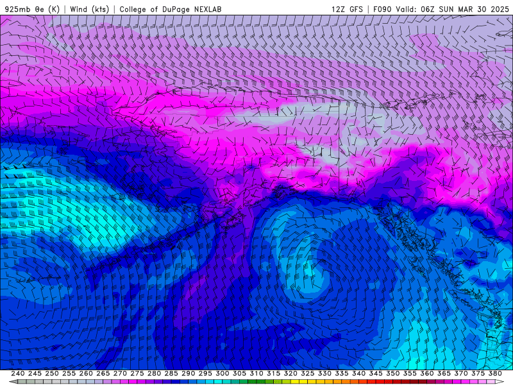Click the 240 legend value
This screenshot has height=385, width=513.
[18, 373]
